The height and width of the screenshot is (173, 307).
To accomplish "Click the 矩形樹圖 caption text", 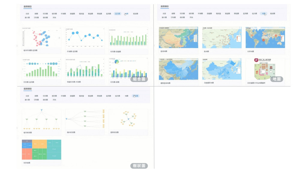I will tap(27, 163).
